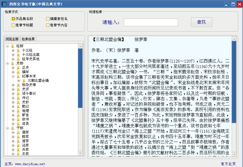Expand the 三朝北盟会编 tree node
Screen dimensions: 243x167
coord(19,81)
